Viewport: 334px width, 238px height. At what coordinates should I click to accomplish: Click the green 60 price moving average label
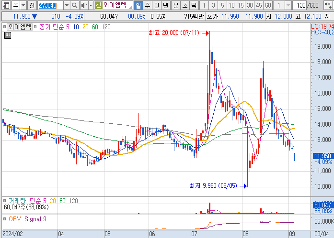point(95,27)
